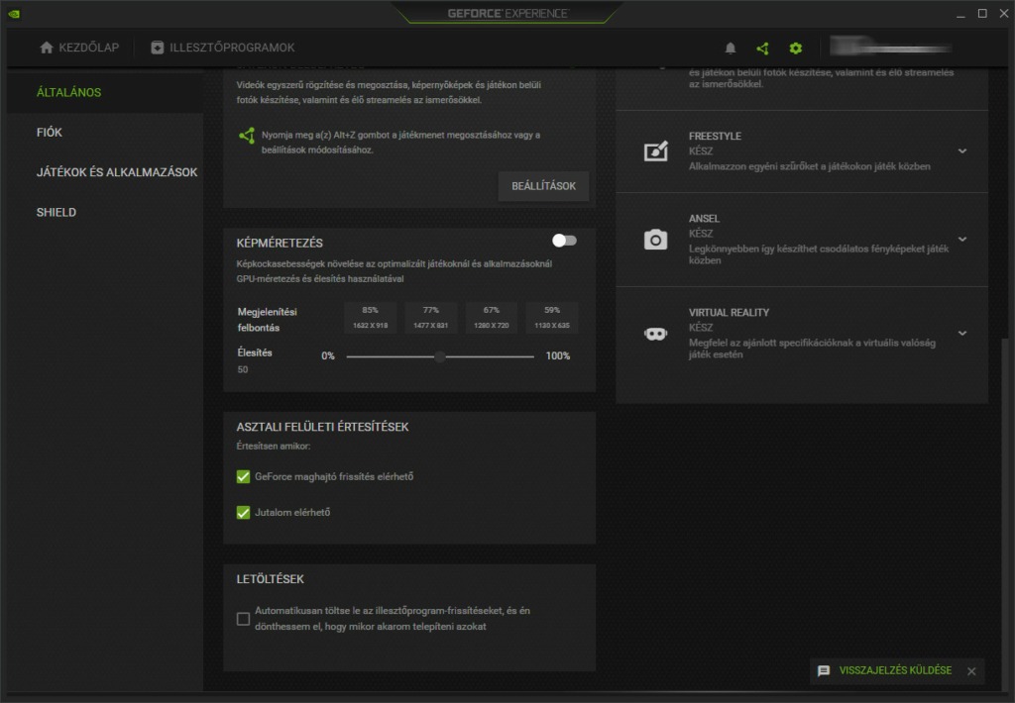Select 77% 1477 X 831 resolution

click(x=430, y=318)
